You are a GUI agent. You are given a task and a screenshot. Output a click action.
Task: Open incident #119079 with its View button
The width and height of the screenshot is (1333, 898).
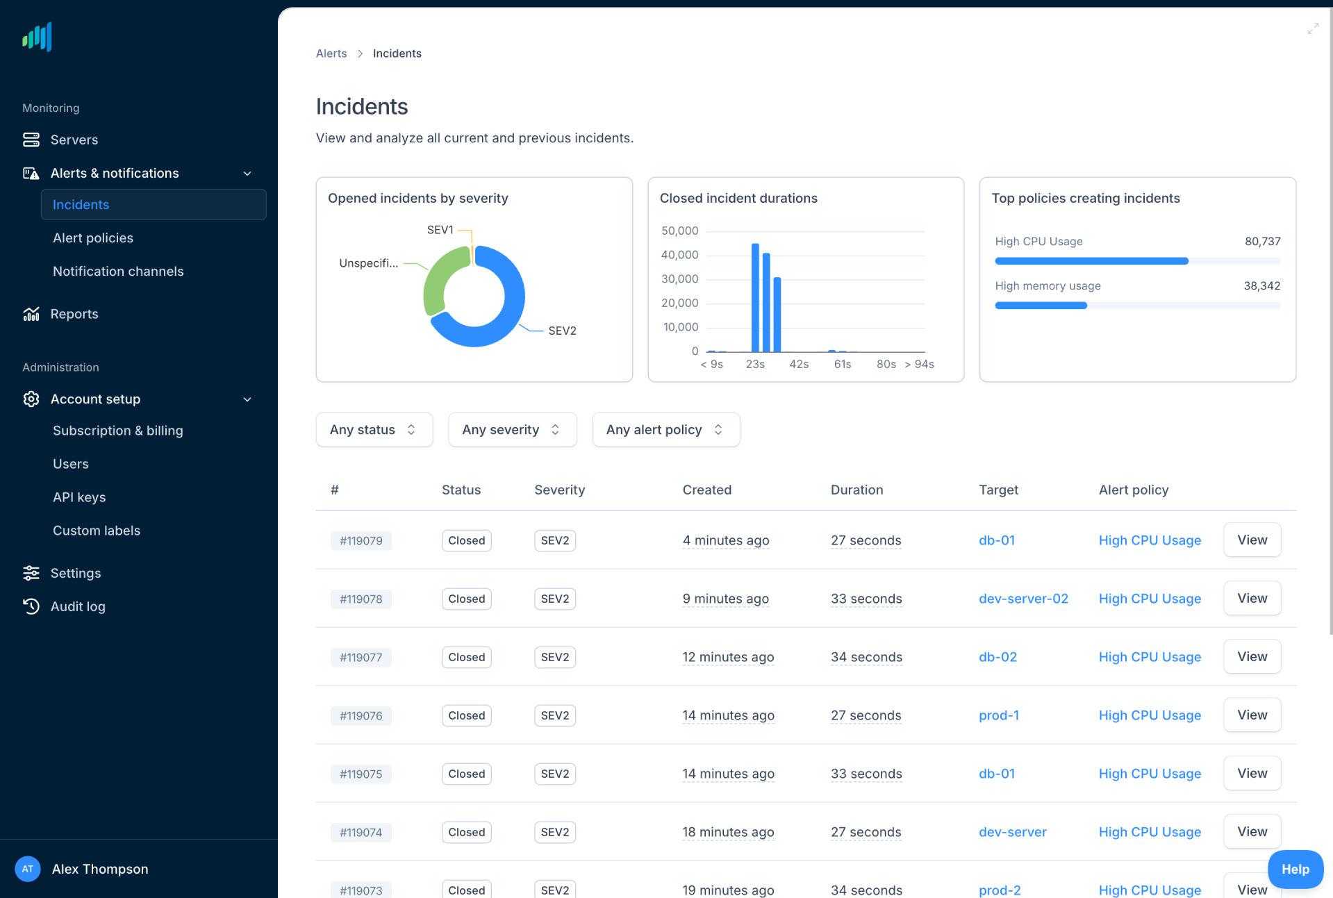tap(1252, 540)
